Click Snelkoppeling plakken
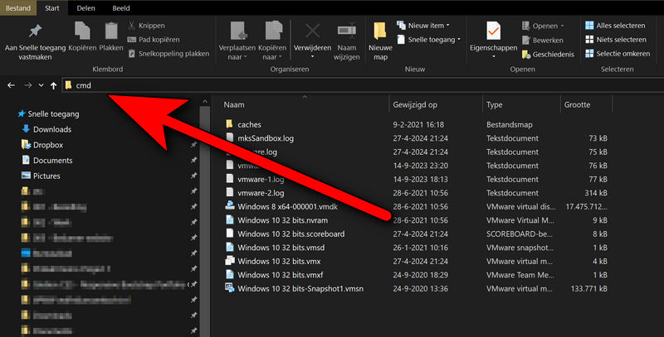This screenshot has height=337, width=664. point(168,54)
